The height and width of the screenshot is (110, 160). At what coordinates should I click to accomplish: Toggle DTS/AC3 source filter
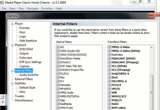(58, 62)
